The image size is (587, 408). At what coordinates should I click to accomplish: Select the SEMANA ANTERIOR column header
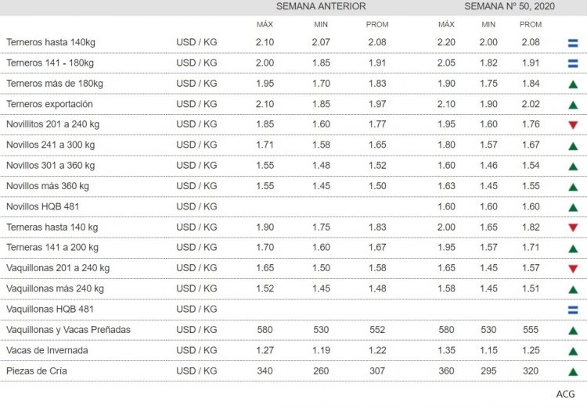point(321,6)
